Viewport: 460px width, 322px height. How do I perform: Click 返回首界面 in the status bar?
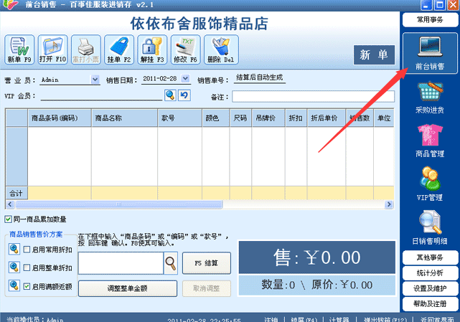pyautogui.click(x=437, y=319)
